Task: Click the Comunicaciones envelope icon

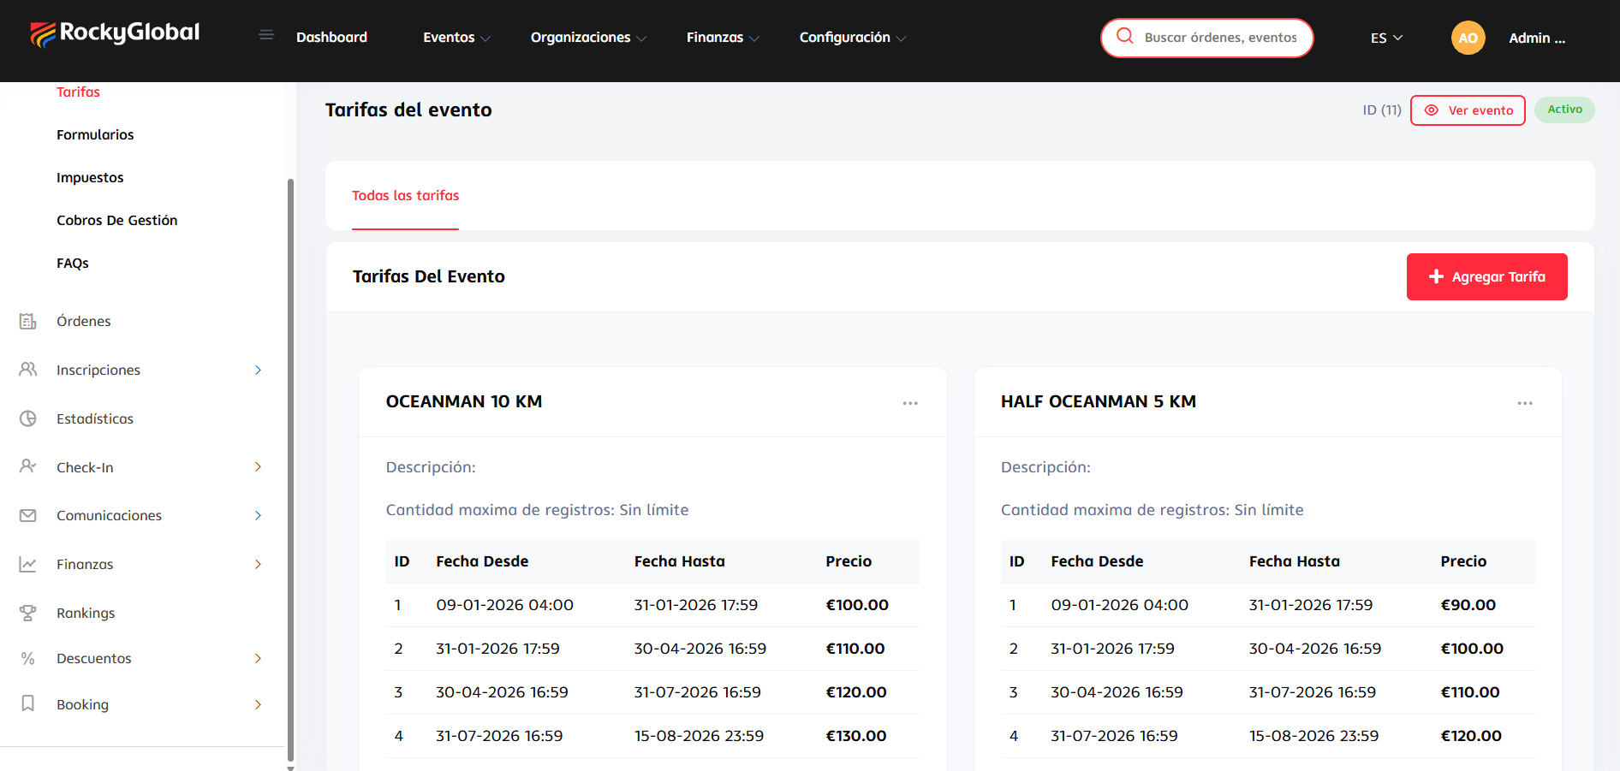Action: (x=28, y=515)
